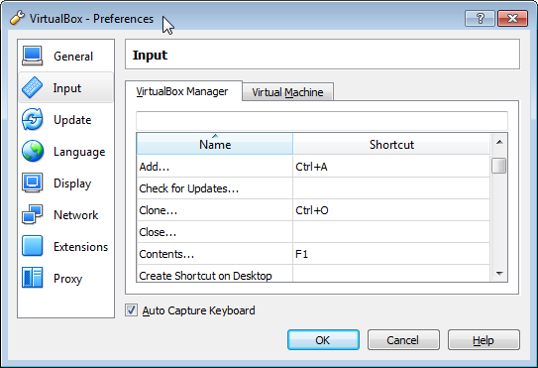Click the shortcut list scrollbar thumb
This screenshot has width=538, height=368.
[x=499, y=166]
